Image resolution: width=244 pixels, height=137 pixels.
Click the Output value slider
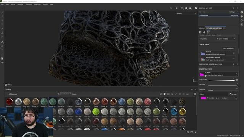tap(221, 81)
